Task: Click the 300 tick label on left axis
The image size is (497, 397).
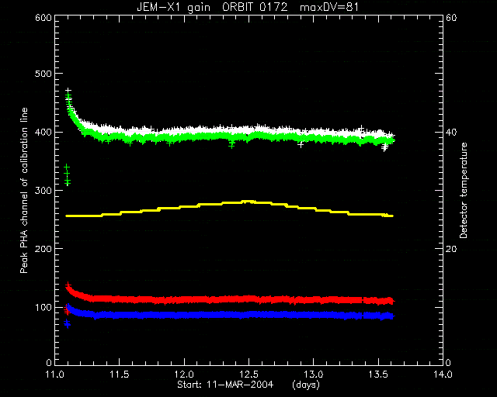Action: [x=43, y=191]
